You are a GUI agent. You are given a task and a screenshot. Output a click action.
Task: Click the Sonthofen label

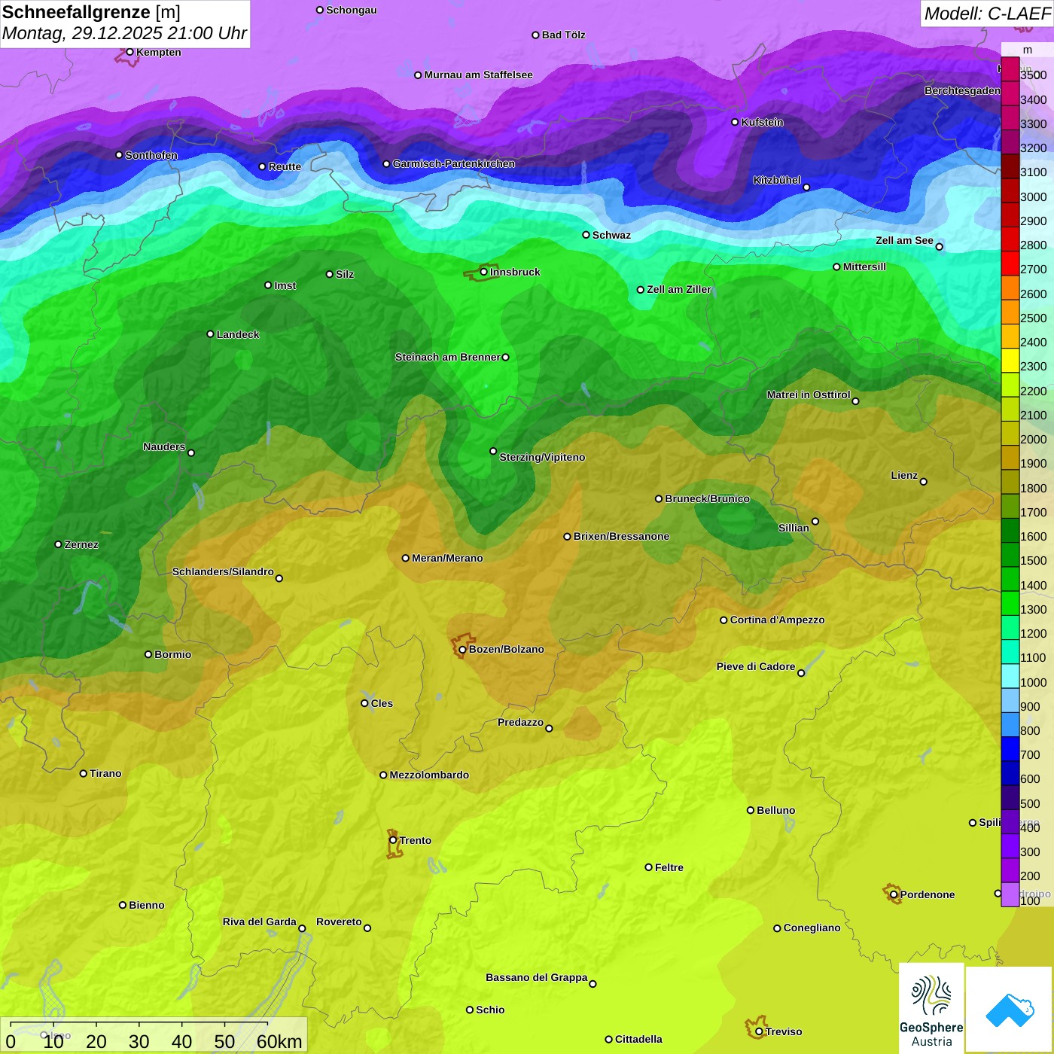[151, 155]
